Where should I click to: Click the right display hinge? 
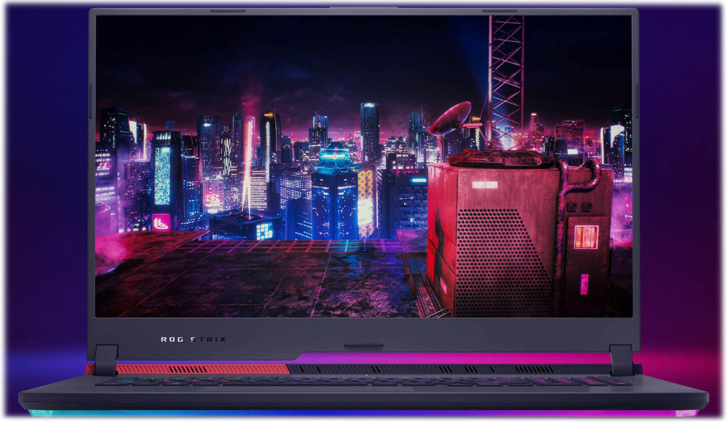tap(621, 359)
